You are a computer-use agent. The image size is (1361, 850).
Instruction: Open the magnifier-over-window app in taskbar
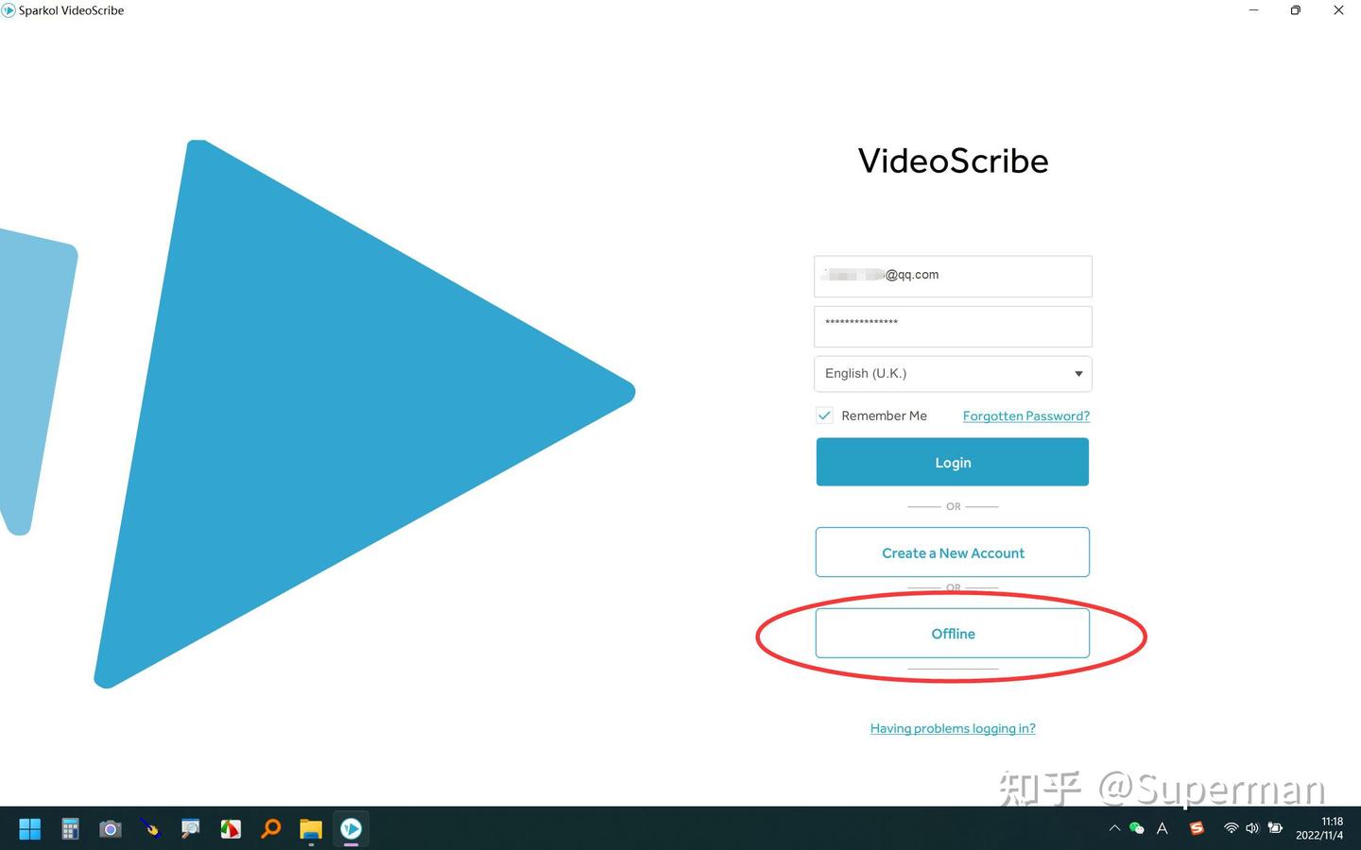coord(191,829)
